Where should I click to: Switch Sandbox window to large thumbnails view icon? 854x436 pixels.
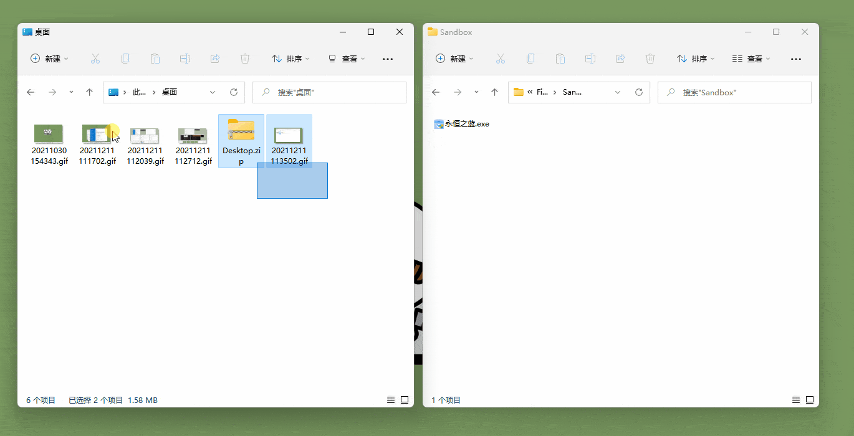pyautogui.click(x=810, y=400)
